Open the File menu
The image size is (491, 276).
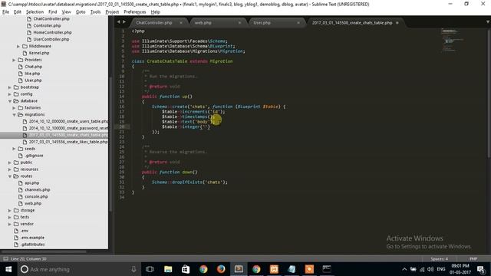pos(5,12)
